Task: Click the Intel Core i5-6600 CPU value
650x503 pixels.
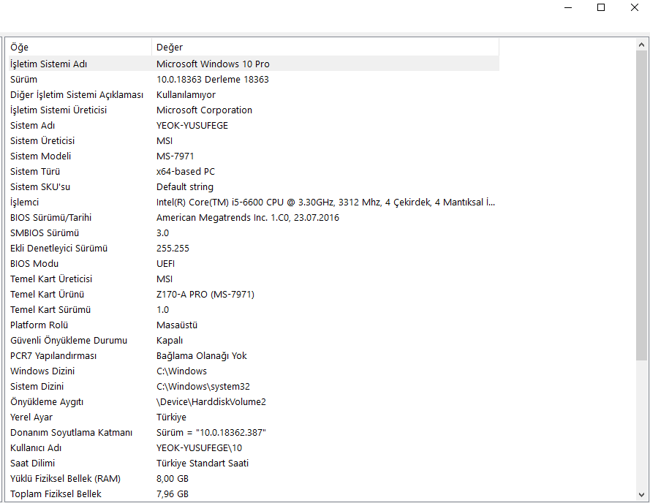Action: (325, 202)
